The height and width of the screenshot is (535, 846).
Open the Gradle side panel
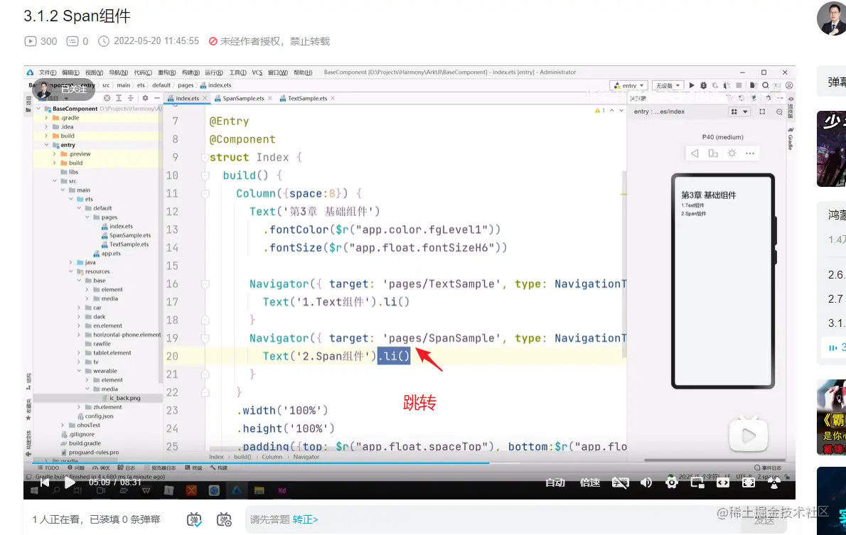click(791, 139)
